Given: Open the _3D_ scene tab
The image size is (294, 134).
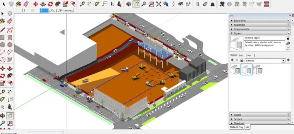Looking at the screenshot, I should click(52, 10).
